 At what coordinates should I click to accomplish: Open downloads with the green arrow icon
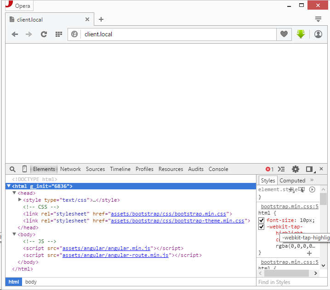coord(301,34)
